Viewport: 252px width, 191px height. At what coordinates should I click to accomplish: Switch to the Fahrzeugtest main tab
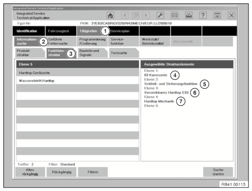click(x=61, y=31)
